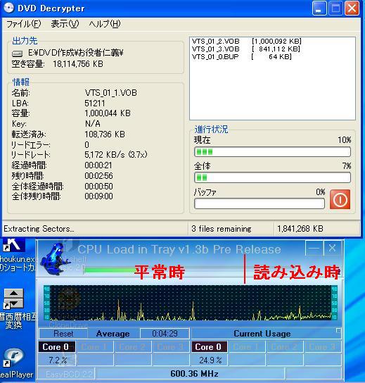The image size is (365, 383).
Task: Click the Reset button in CPU Load
Action: pyautogui.click(x=63, y=334)
